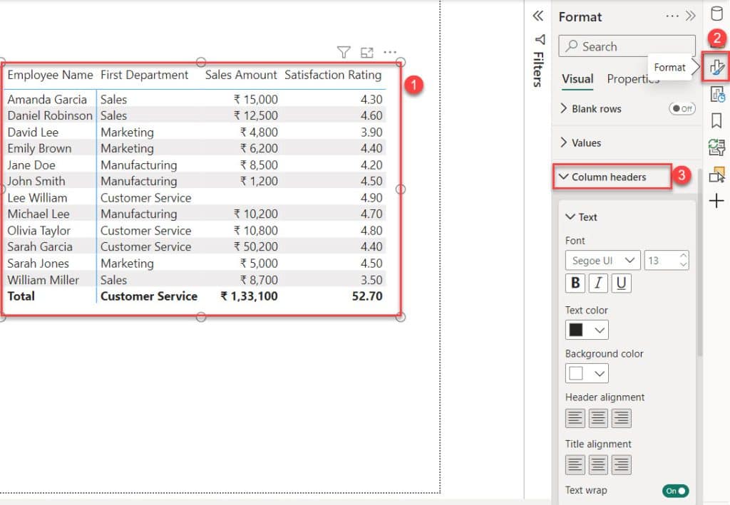Switch to the Visual tab
The height and width of the screenshot is (505, 730).
click(x=577, y=79)
